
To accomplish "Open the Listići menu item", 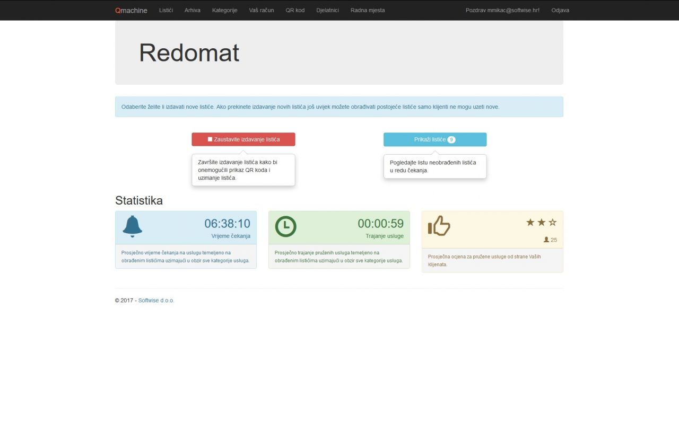I will (x=166, y=10).
